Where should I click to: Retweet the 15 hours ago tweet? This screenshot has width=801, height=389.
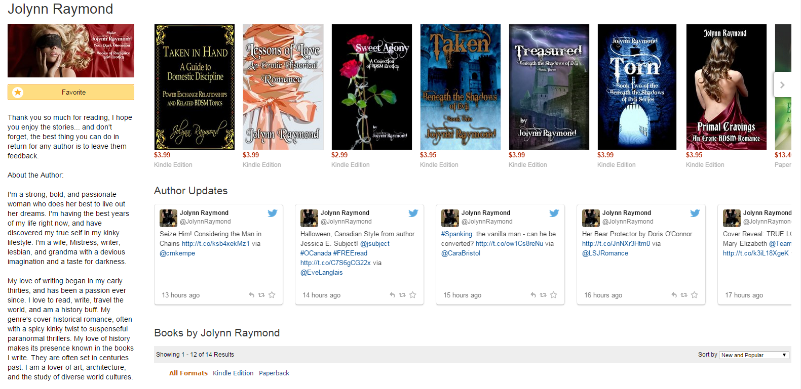point(543,295)
